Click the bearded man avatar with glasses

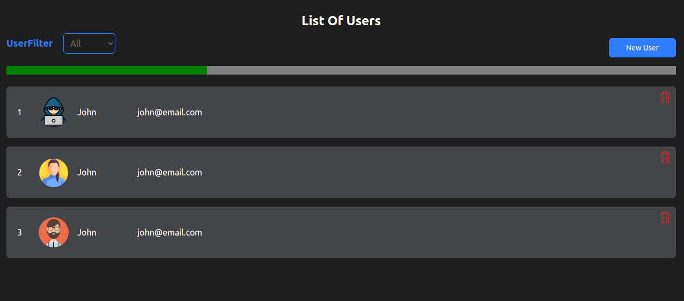pyautogui.click(x=54, y=232)
